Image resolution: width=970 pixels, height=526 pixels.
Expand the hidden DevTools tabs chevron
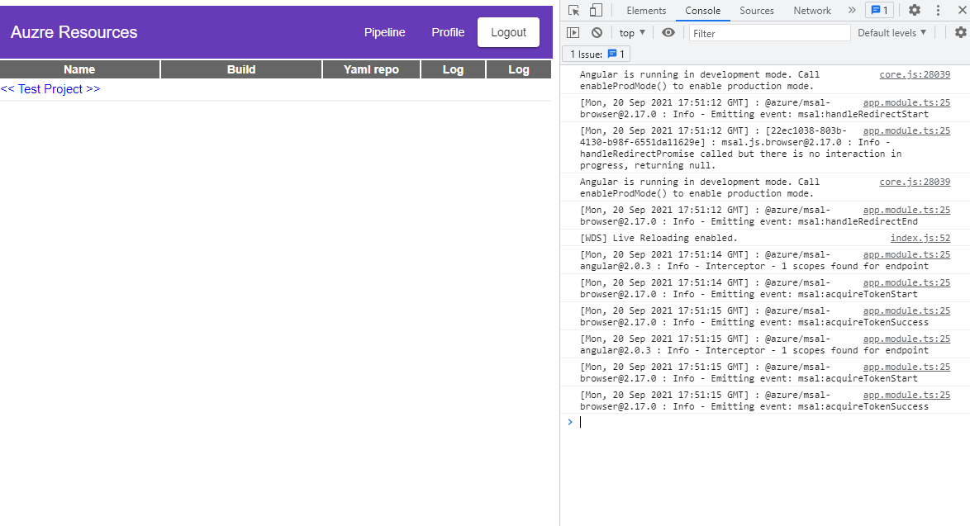[851, 10]
